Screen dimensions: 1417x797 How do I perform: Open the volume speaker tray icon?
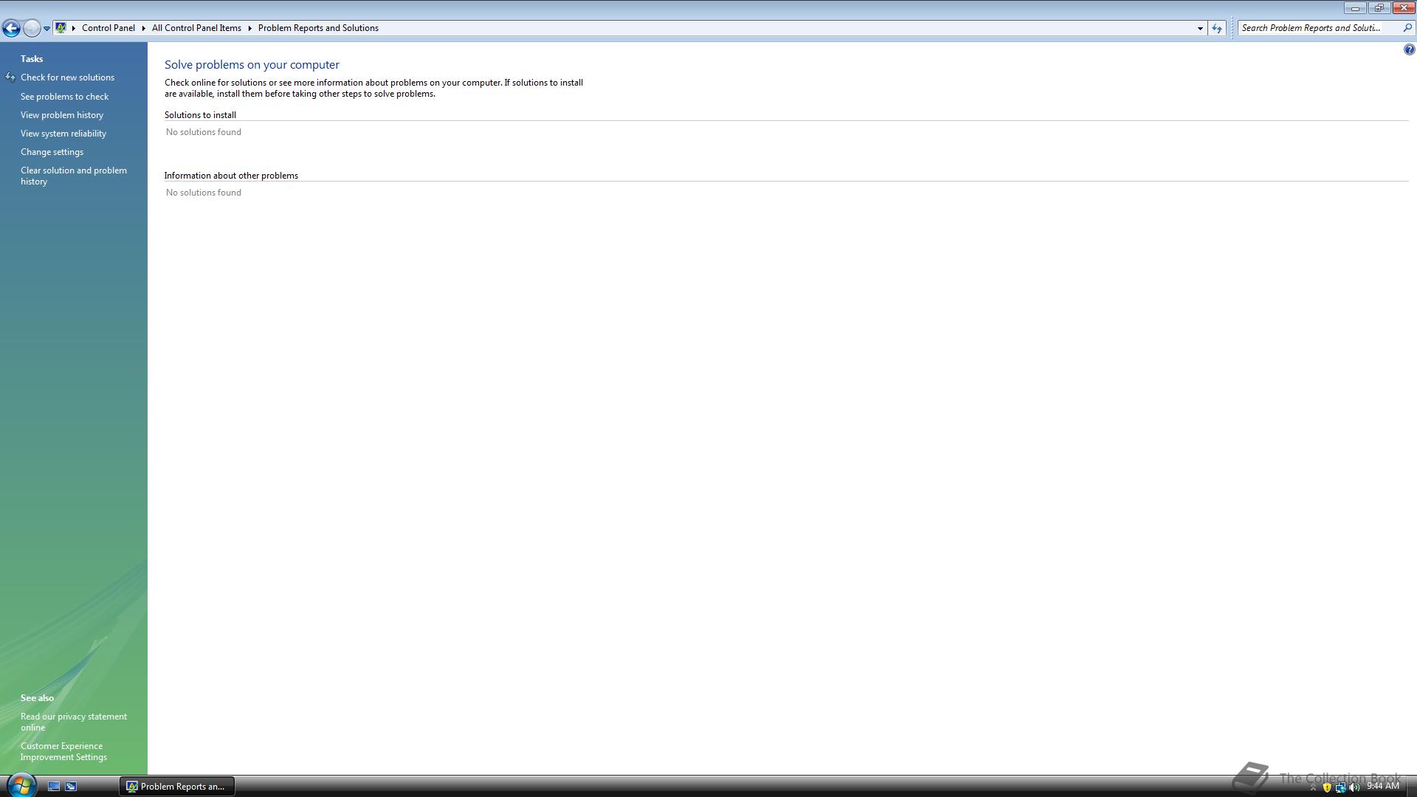point(1354,787)
